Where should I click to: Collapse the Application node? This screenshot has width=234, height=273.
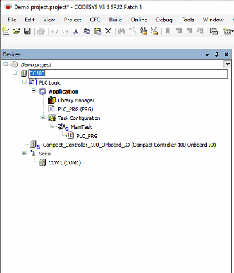click(34, 91)
